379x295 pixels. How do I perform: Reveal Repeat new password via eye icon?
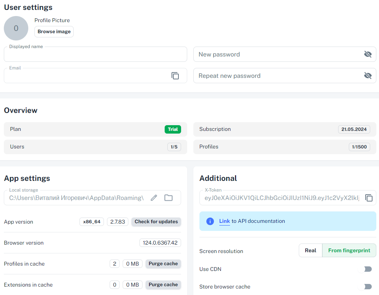point(368,76)
